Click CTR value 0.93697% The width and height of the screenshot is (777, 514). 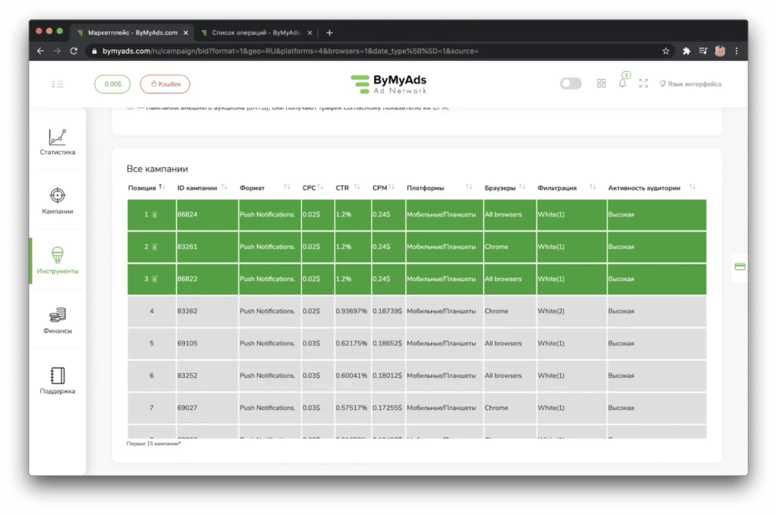[x=351, y=311]
